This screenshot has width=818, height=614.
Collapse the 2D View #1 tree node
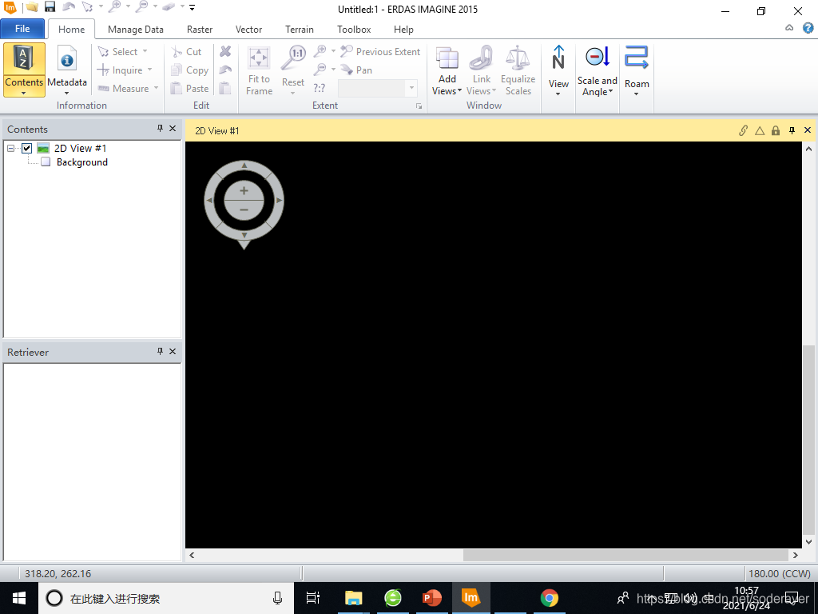pos(10,148)
